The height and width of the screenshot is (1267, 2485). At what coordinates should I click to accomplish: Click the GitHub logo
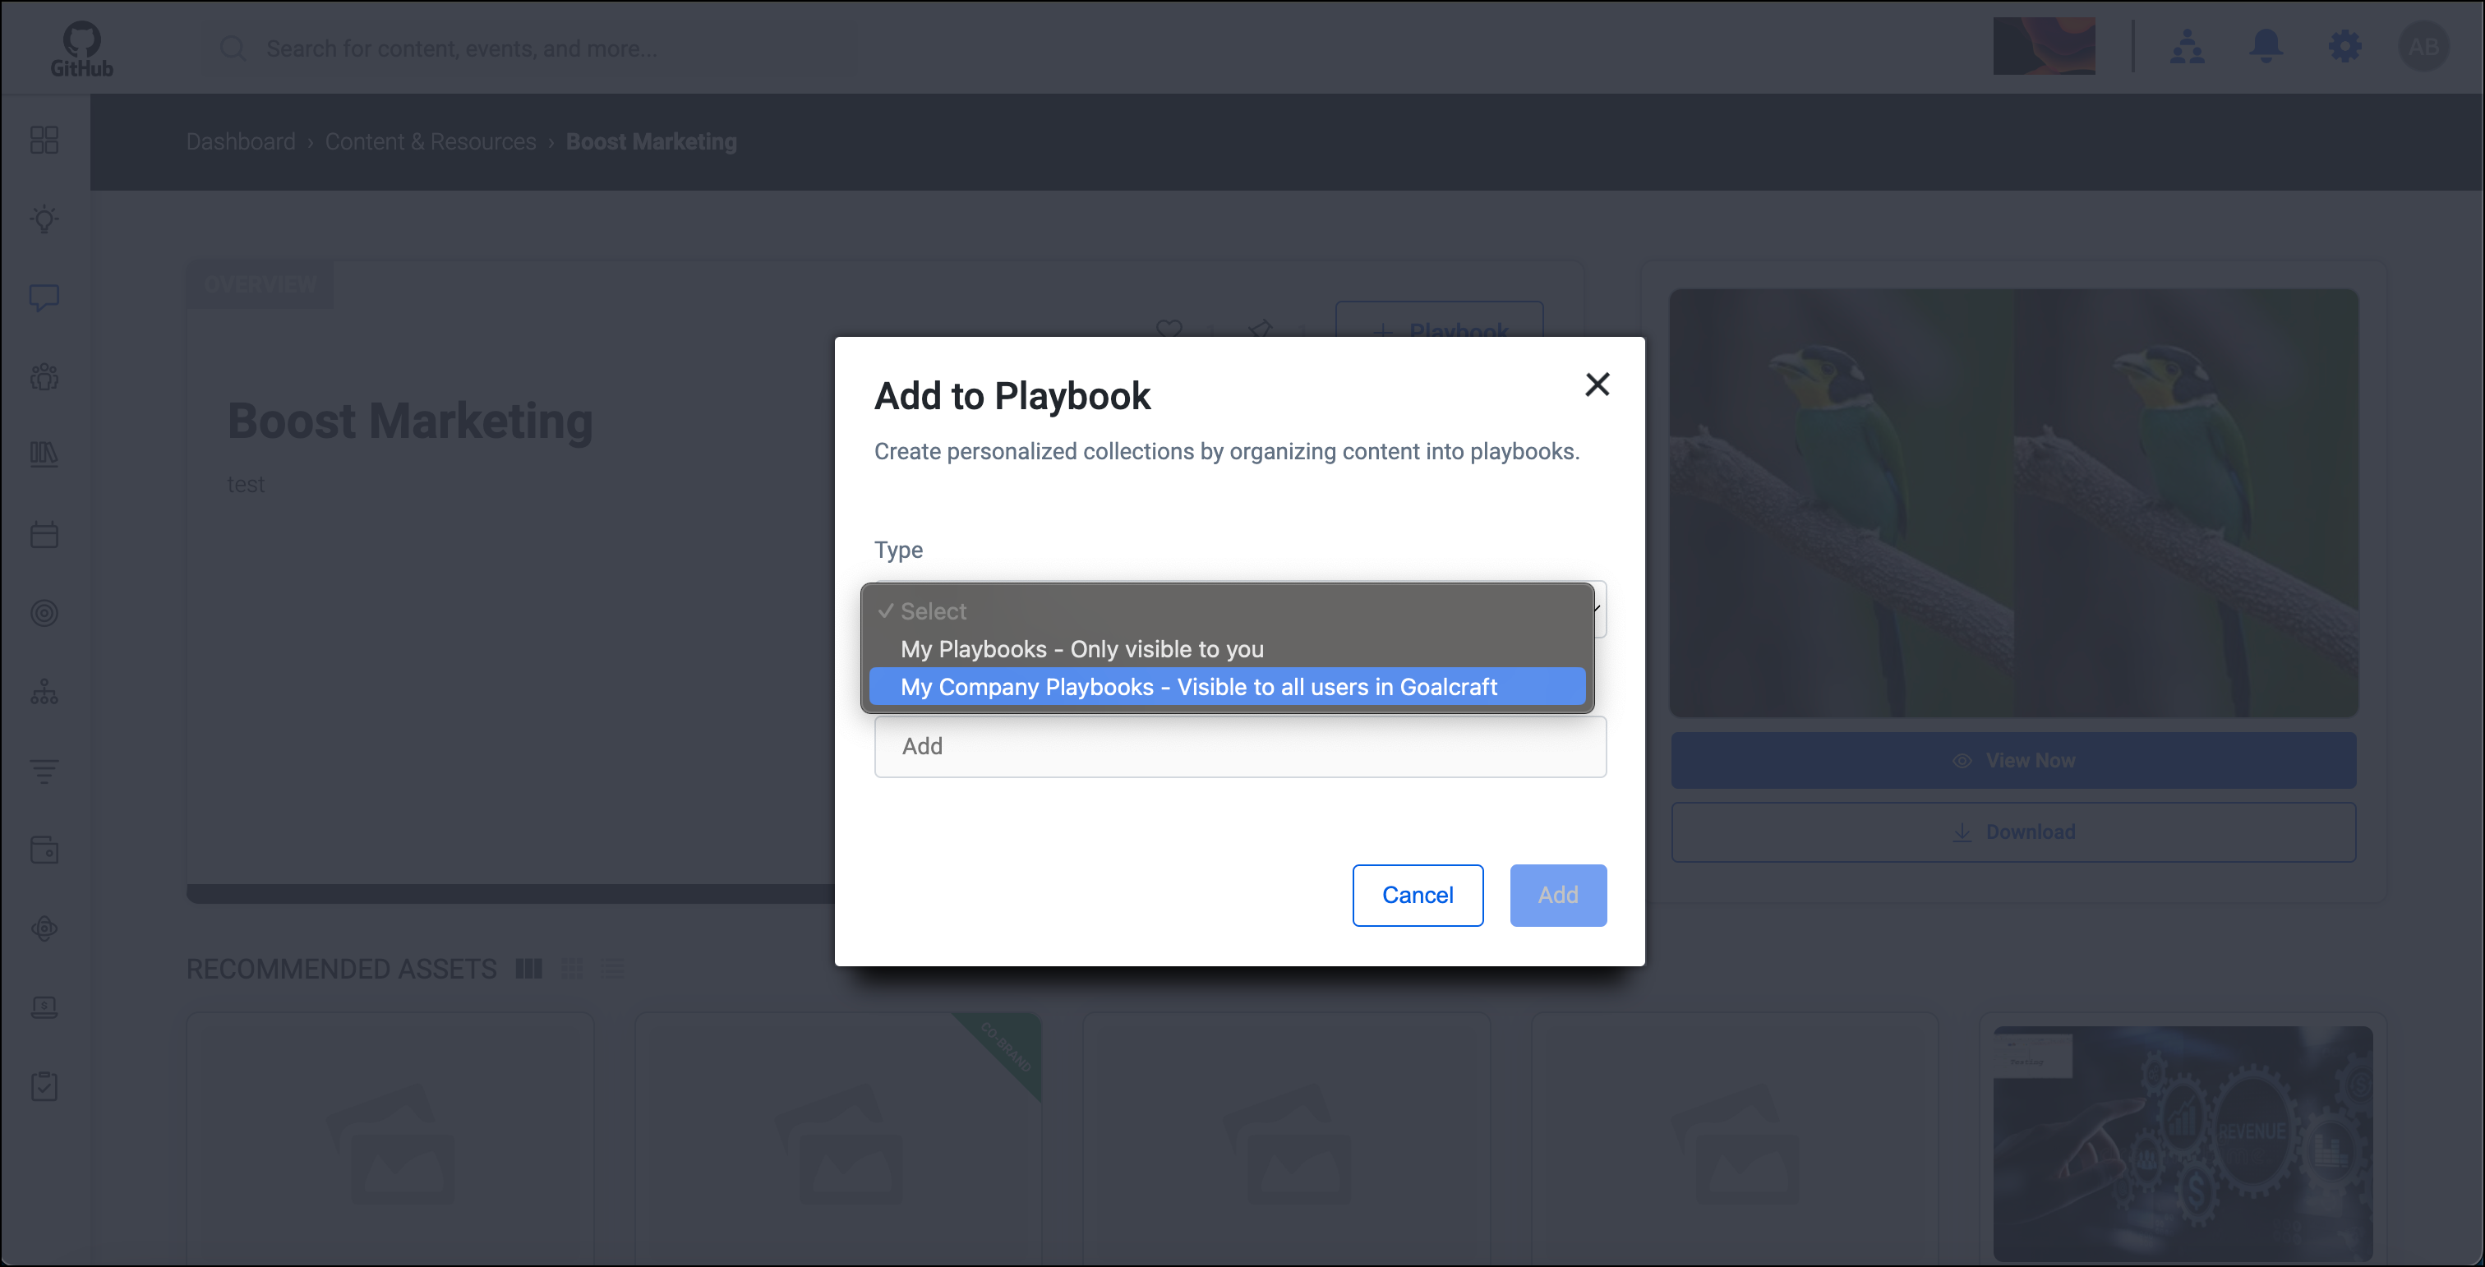(x=82, y=49)
